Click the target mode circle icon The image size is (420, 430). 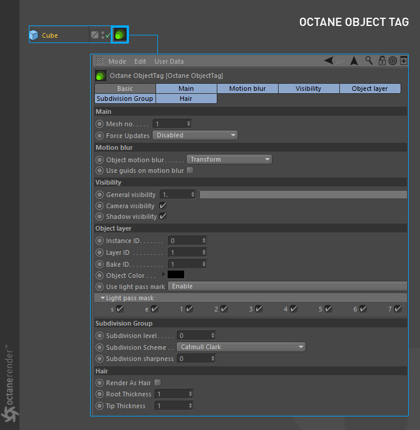point(393,61)
